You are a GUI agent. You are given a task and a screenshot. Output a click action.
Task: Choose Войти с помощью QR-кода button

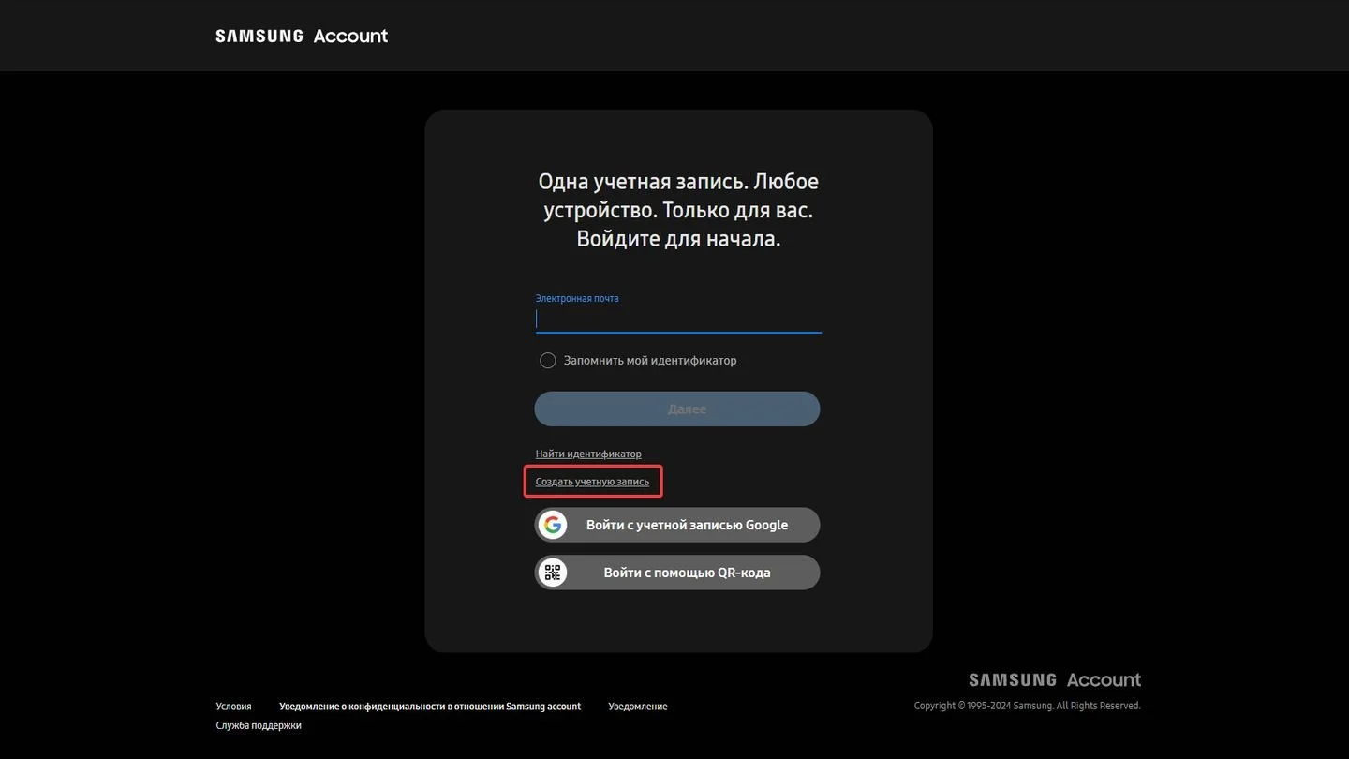tap(677, 573)
